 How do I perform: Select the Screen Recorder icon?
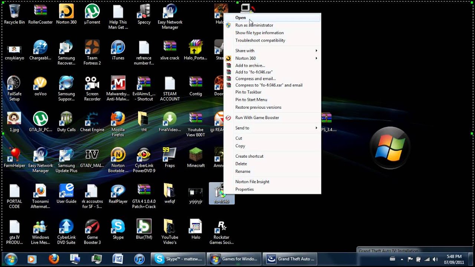(x=92, y=89)
